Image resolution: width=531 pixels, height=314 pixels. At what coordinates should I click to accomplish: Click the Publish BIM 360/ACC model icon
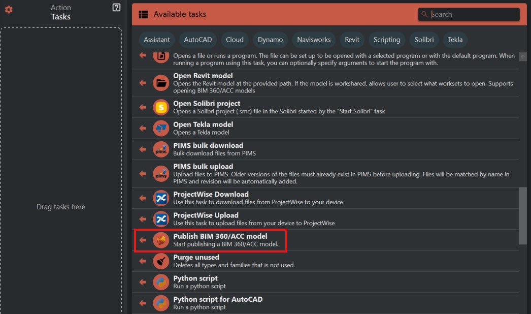coord(161,240)
